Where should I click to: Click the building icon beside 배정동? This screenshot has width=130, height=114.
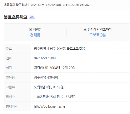(30, 29)
